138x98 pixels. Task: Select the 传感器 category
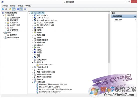pyautogui.click(x=39, y=33)
